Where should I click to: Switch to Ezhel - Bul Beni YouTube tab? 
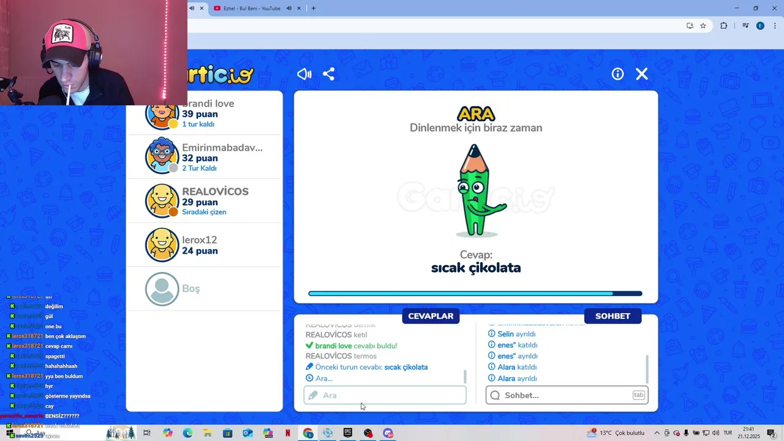coord(252,9)
